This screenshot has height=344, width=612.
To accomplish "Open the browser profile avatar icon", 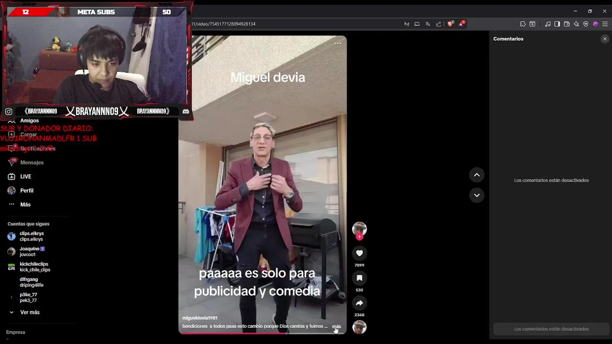I will (x=595, y=24).
